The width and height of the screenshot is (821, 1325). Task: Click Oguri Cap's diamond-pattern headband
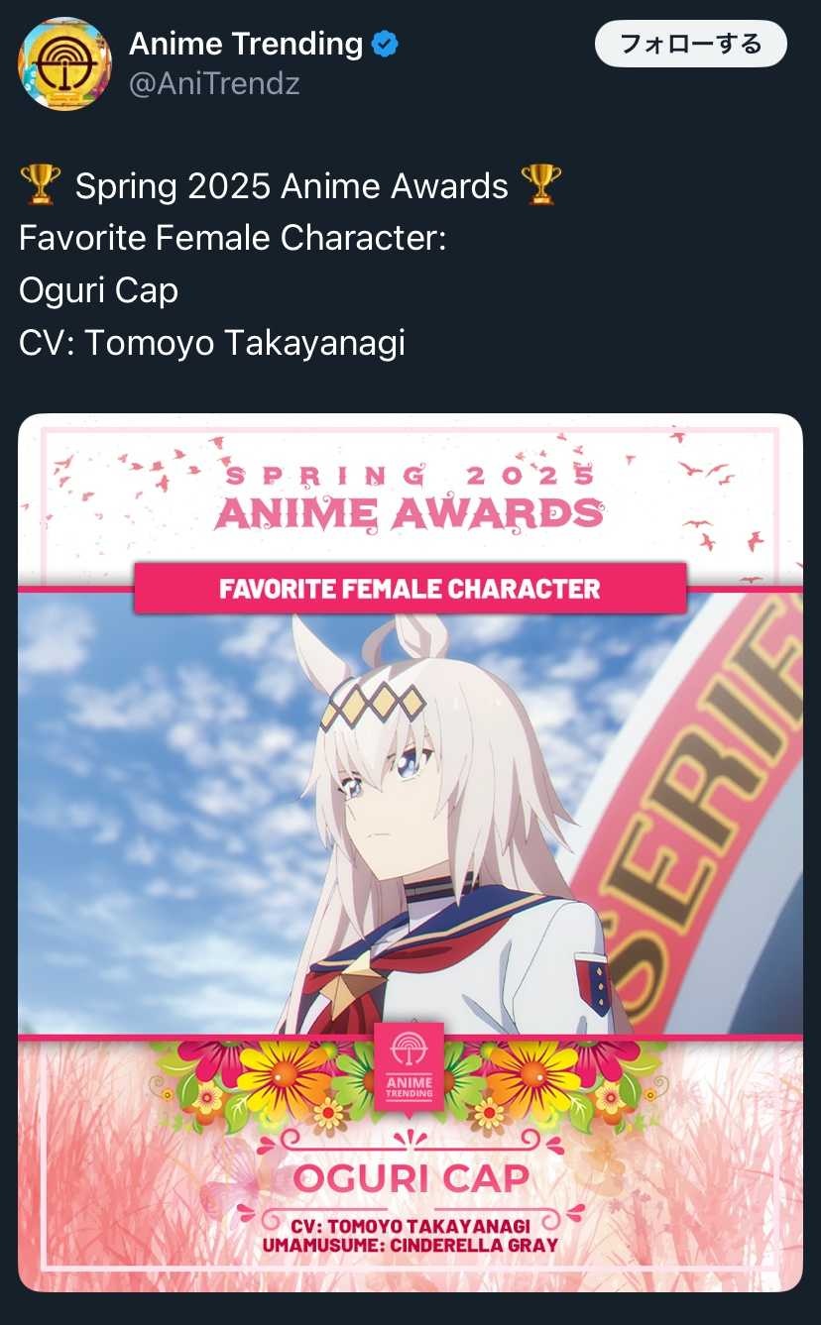[x=373, y=705]
